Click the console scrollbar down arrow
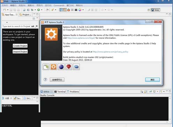Viewport: 173px width, 127px height. [x=170, y=119]
